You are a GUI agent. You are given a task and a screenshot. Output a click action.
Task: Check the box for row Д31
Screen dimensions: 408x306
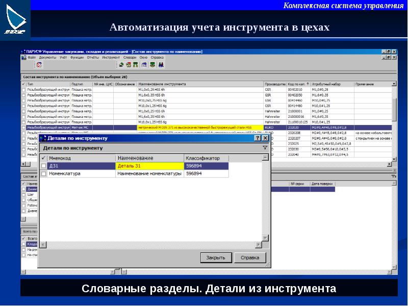(x=44, y=166)
